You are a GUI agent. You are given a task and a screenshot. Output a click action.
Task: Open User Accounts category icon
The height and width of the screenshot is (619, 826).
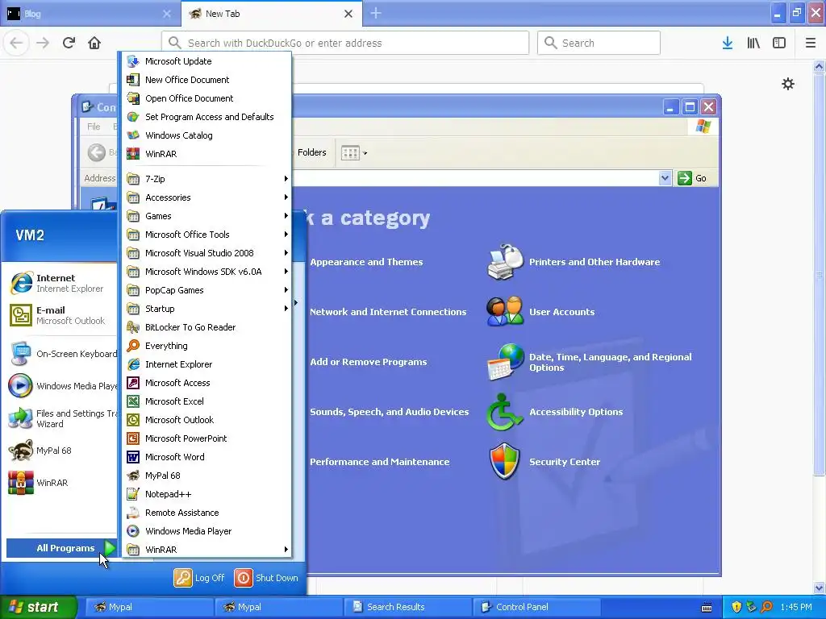(505, 310)
